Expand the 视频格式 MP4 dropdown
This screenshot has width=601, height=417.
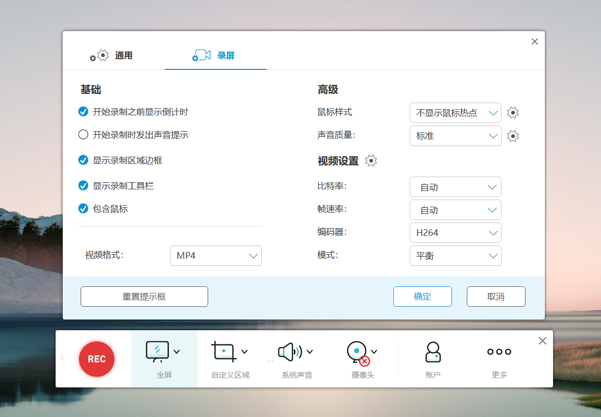215,256
